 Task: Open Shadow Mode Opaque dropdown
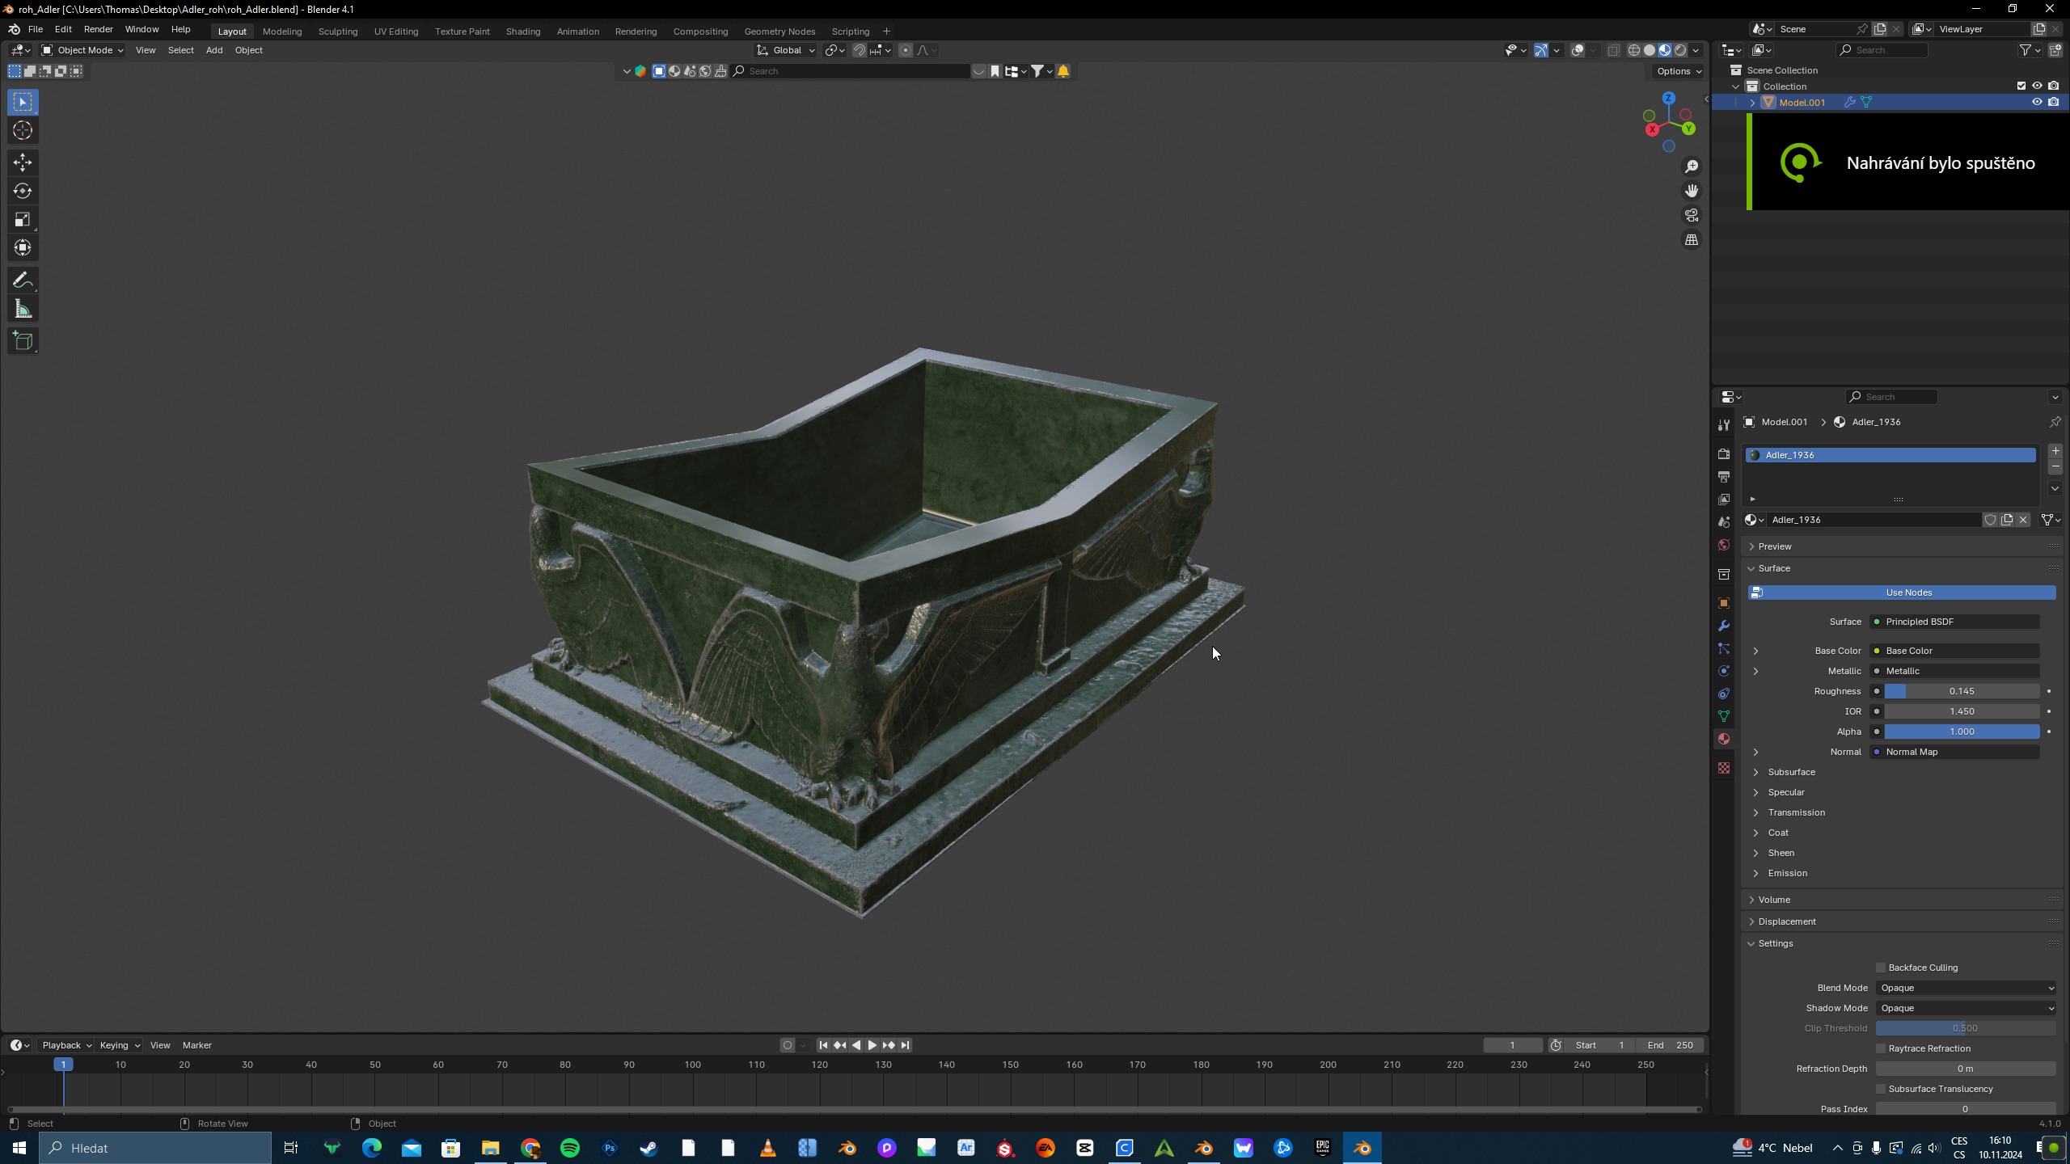tap(1966, 1008)
